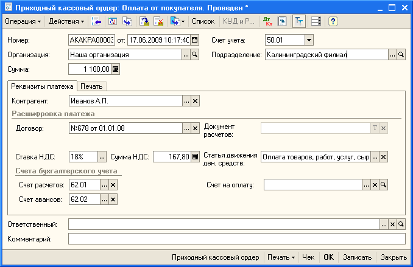Clear the Договор field with X
413x267 pixels.
(x=195, y=128)
